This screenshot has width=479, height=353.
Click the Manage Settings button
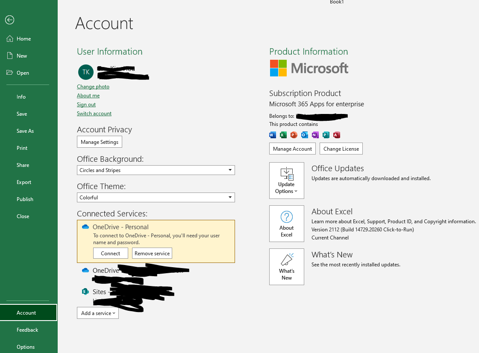point(100,142)
